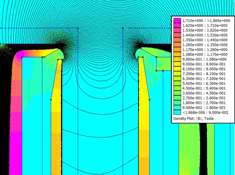The image size is (235, 175).
Task: Click the Density Plot: |B|, Tesla label
Action: click(193, 118)
